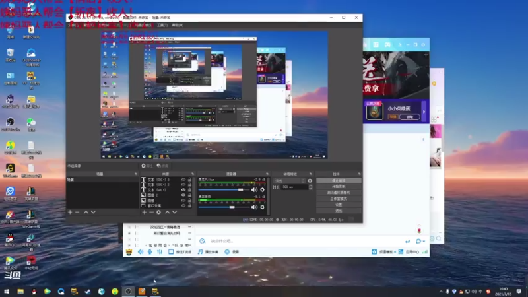Move source up in sources panel
The width and height of the screenshot is (528, 297).
(x=168, y=212)
